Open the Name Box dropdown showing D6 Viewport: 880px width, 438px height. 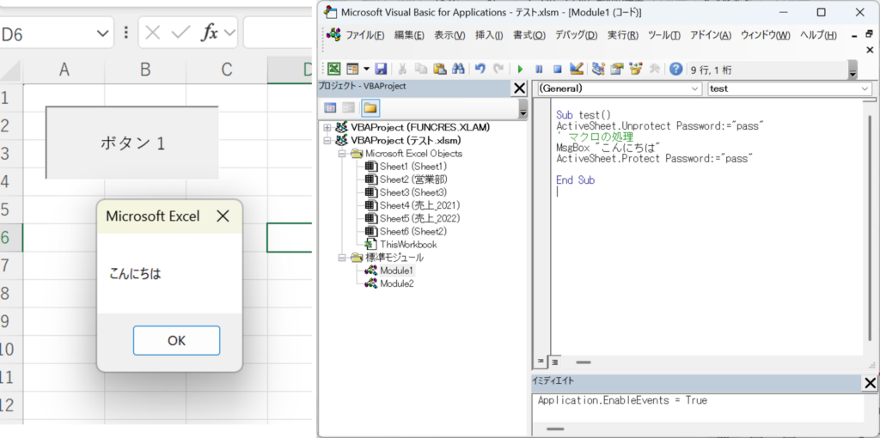(102, 33)
